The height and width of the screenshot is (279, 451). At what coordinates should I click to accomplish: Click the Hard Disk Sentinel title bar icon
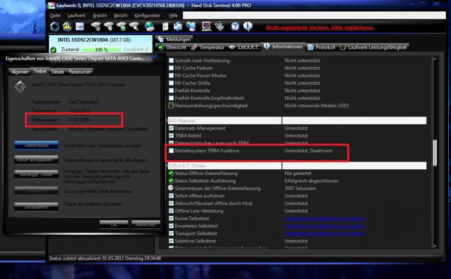[52, 5]
